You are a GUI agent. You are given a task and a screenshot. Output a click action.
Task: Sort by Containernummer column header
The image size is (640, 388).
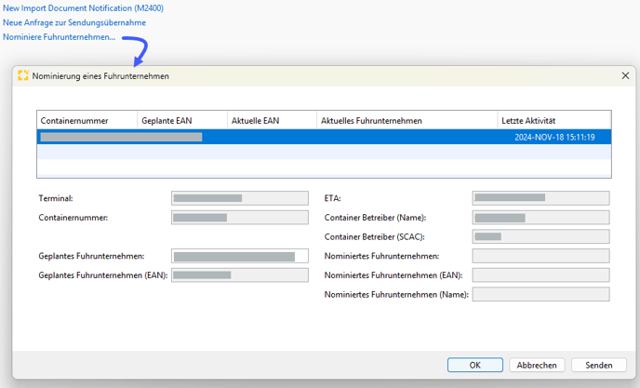coord(74,121)
